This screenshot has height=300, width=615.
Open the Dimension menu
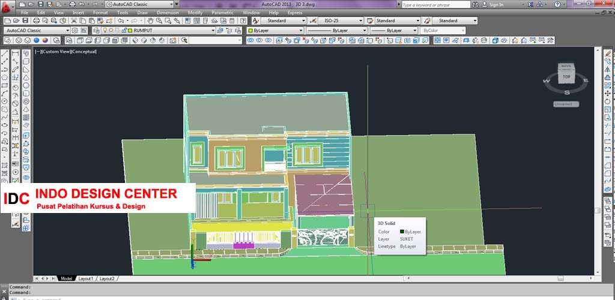[x=168, y=13]
